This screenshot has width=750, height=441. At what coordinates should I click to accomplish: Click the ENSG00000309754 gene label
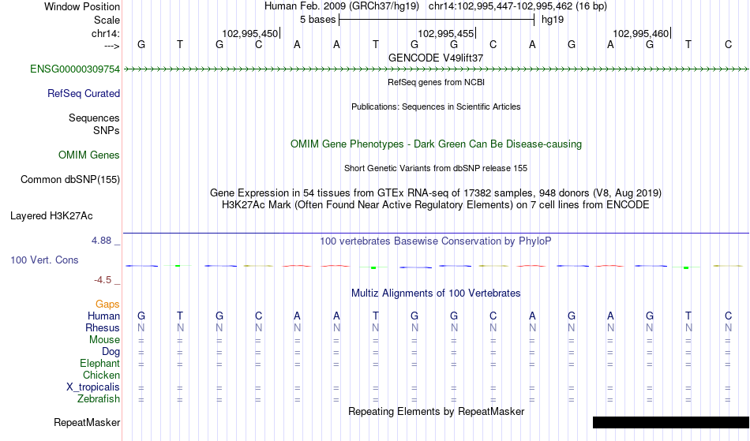click(x=75, y=69)
